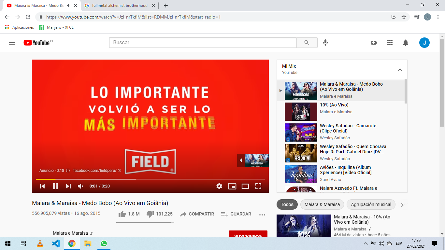The image size is (445, 250).
Task: Open the system volume tray icon
Action: [x=381, y=243]
